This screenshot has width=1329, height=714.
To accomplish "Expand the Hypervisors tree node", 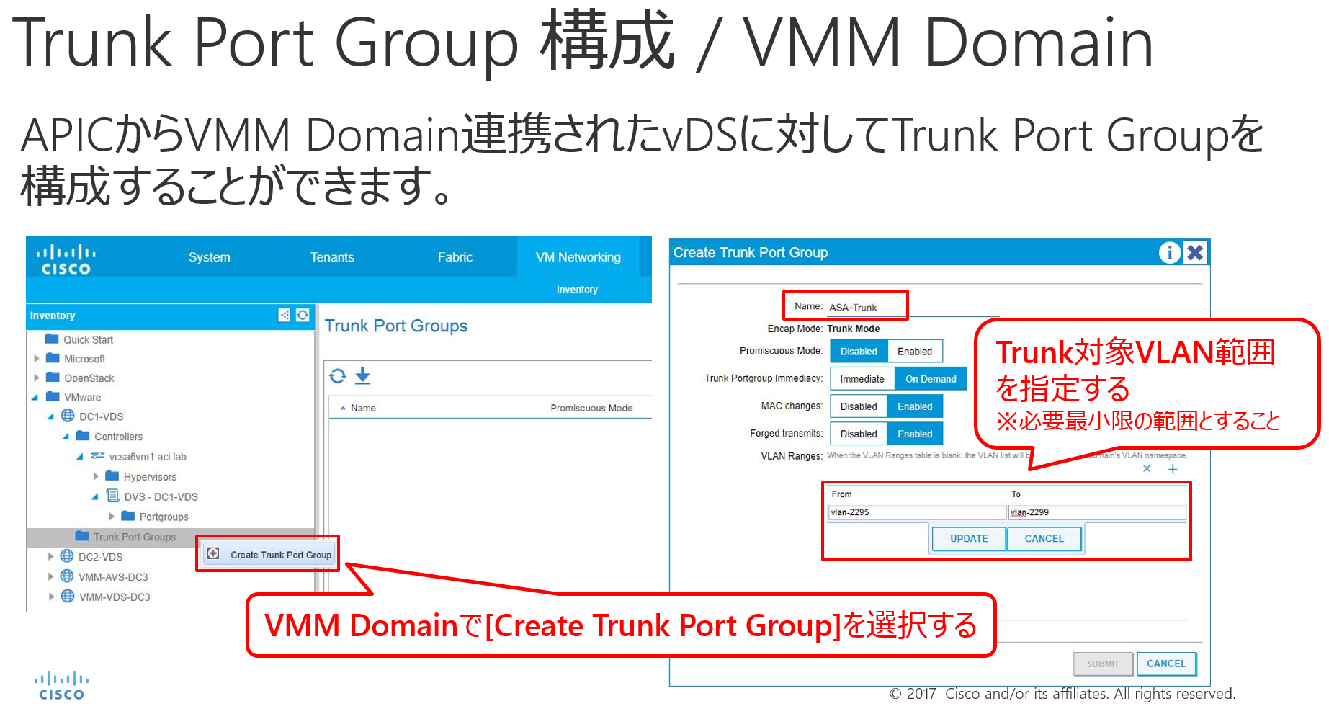I will click(96, 476).
